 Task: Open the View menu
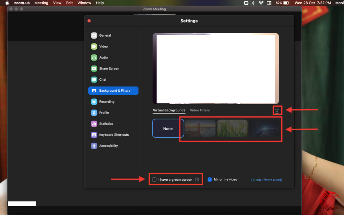pyautogui.click(x=57, y=3)
